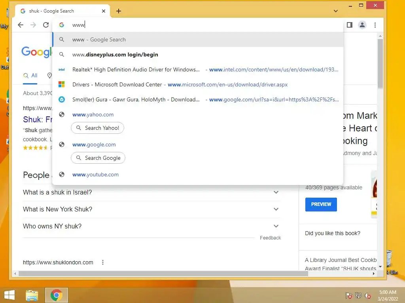Open the Chrome profile avatar

tap(362, 25)
